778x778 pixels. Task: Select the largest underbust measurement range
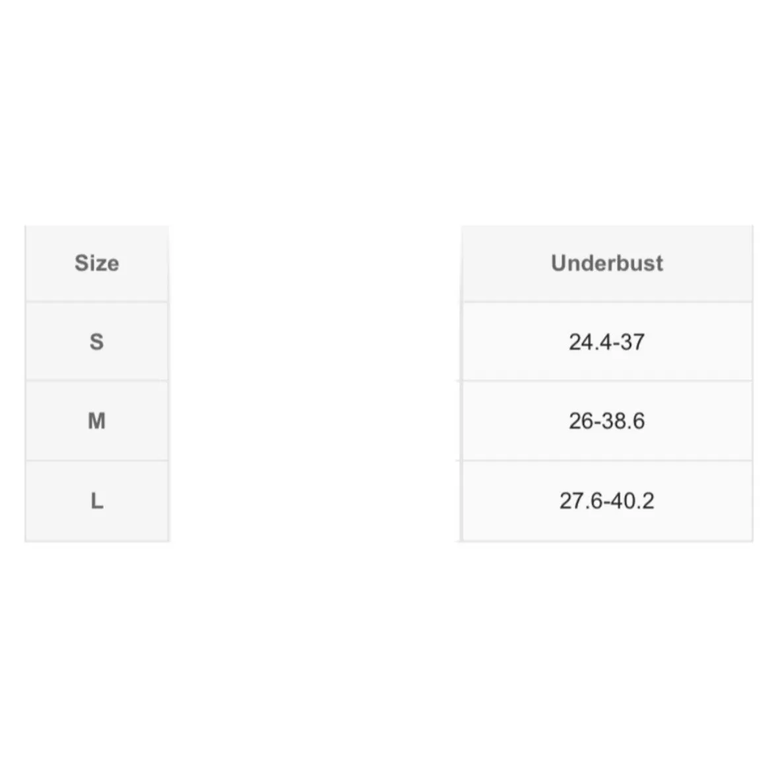pos(607,502)
